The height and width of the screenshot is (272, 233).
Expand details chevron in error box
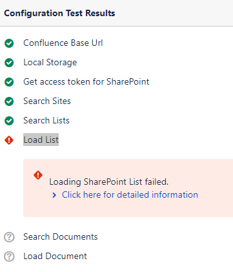(x=54, y=195)
